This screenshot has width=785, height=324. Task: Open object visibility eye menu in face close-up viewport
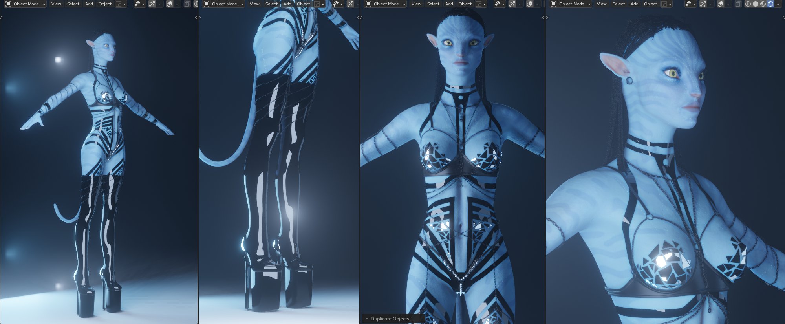691,4
